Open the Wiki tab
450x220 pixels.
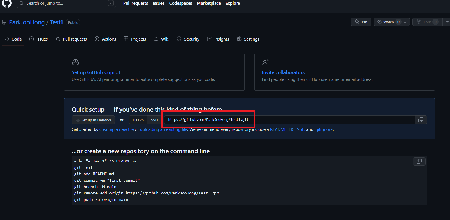[161, 39]
